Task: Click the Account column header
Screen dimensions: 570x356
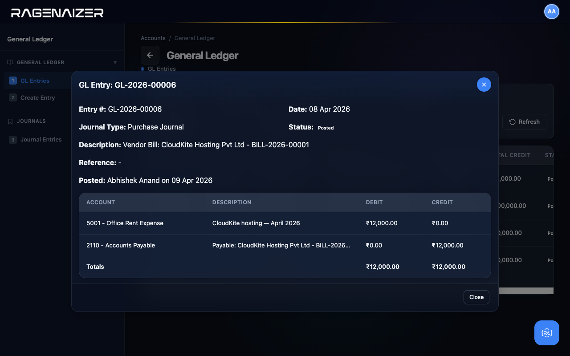Action: click(x=101, y=202)
